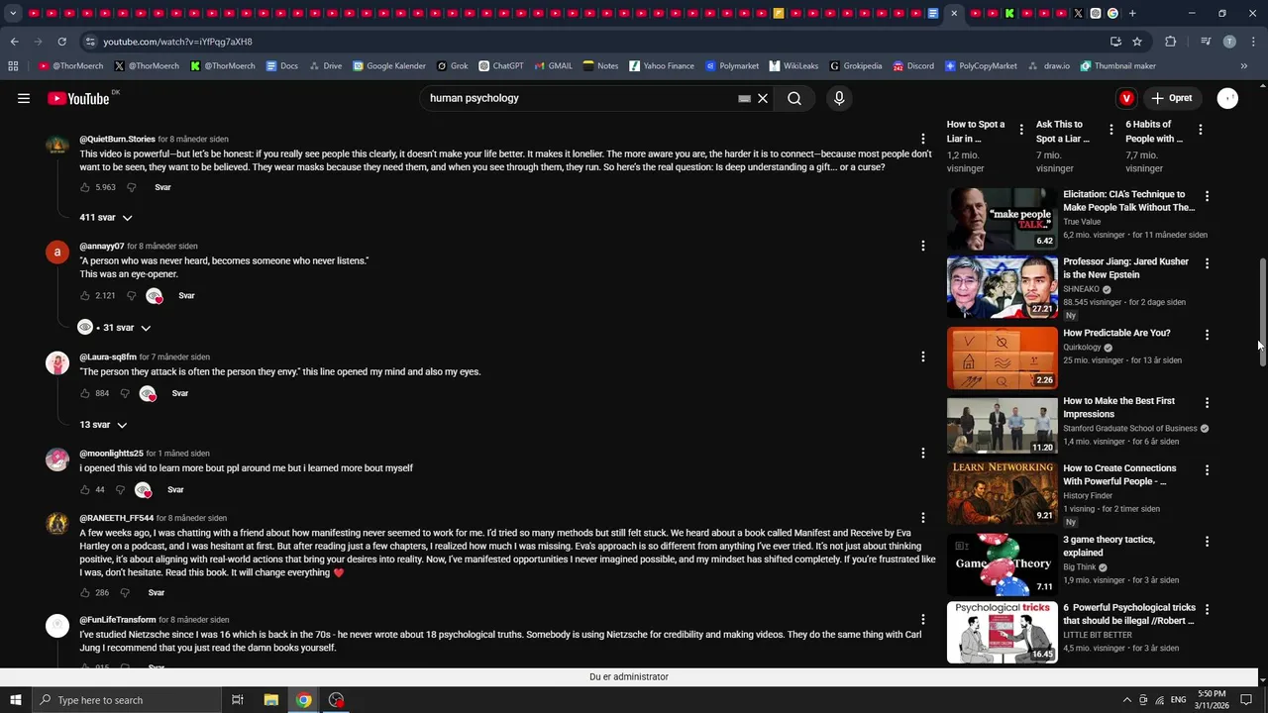Image resolution: width=1268 pixels, height=713 pixels.
Task: Open Learn Networking video thumbnail
Action: 1002,492
